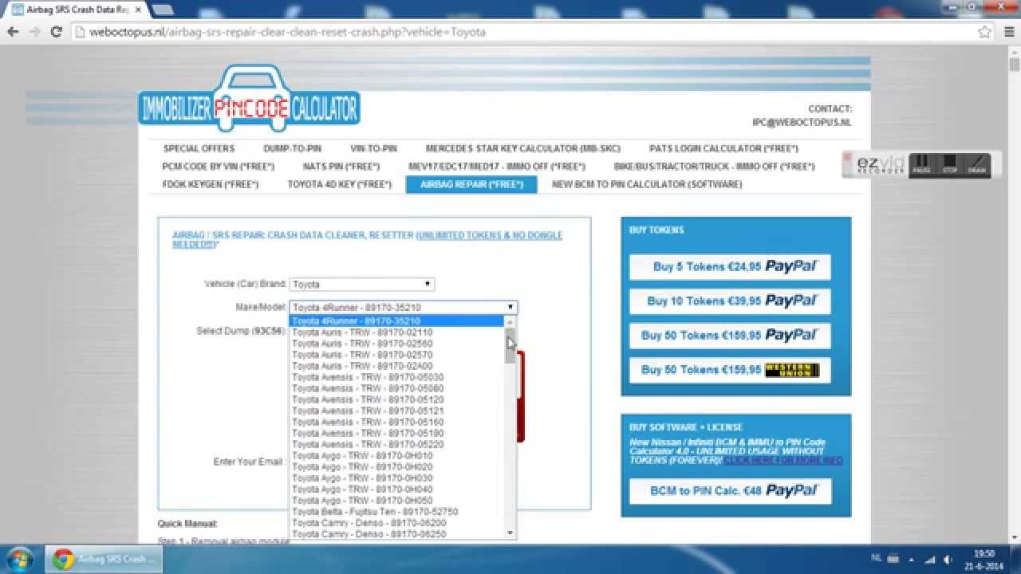The width and height of the screenshot is (1021, 574).
Task: Open NATS PIN menu item
Action: pyautogui.click(x=341, y=167)
